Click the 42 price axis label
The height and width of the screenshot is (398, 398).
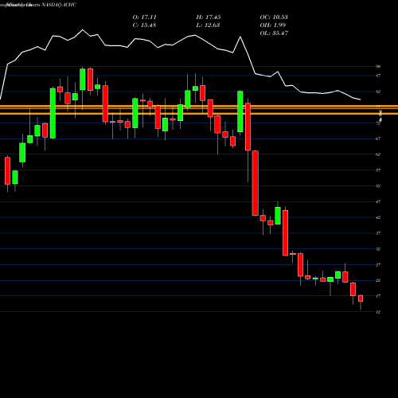[x=378, y=217]
